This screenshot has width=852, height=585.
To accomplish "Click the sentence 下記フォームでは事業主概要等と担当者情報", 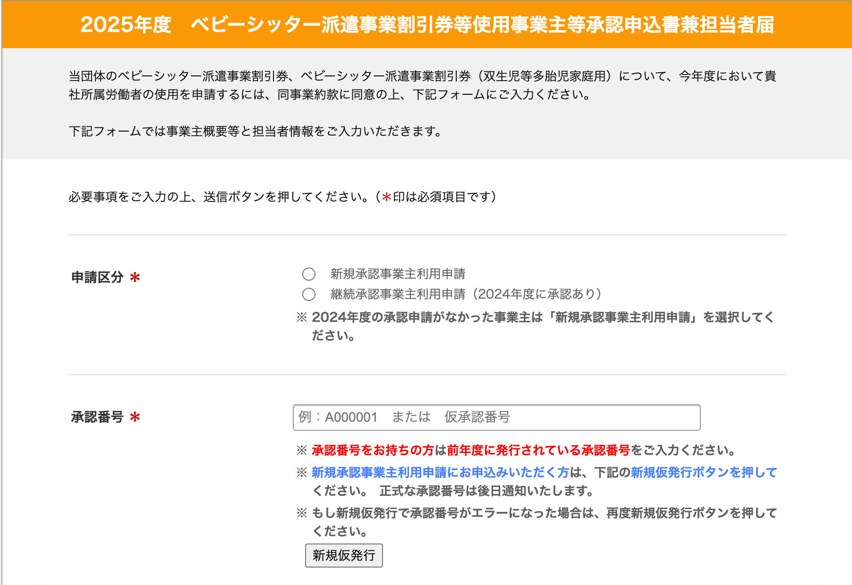I will click(255, 132).
